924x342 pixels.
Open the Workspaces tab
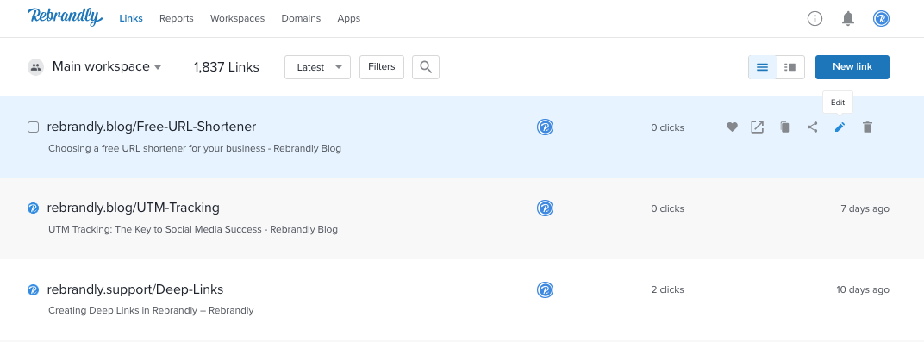[238, 18]
